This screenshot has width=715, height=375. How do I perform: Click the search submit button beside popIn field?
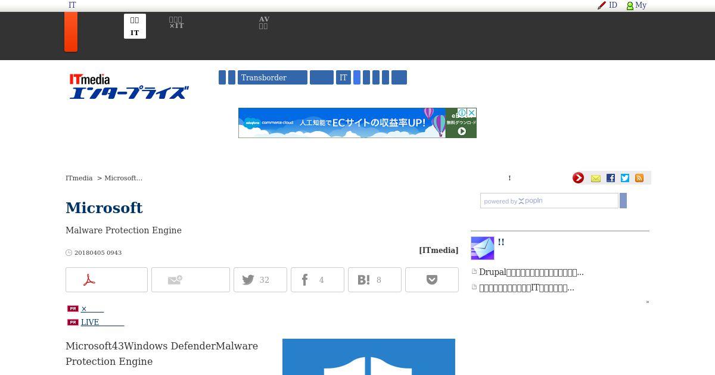pyautogui.click(x=623, y=201)
